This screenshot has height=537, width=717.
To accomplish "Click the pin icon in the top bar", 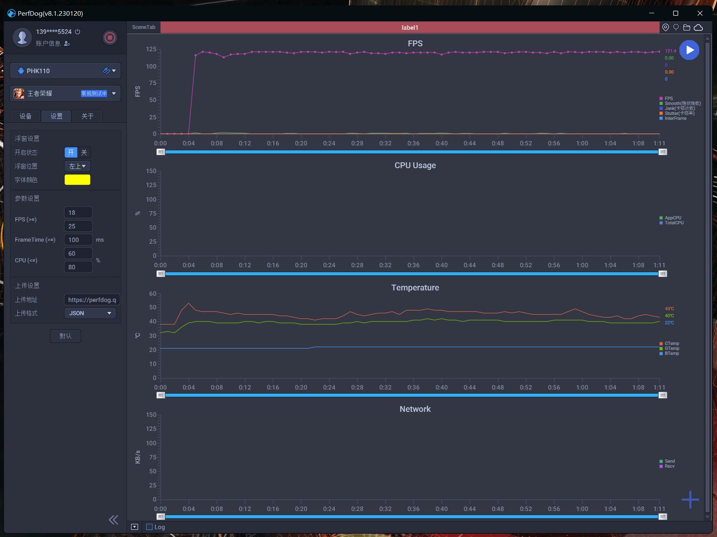I will [676, 27].
